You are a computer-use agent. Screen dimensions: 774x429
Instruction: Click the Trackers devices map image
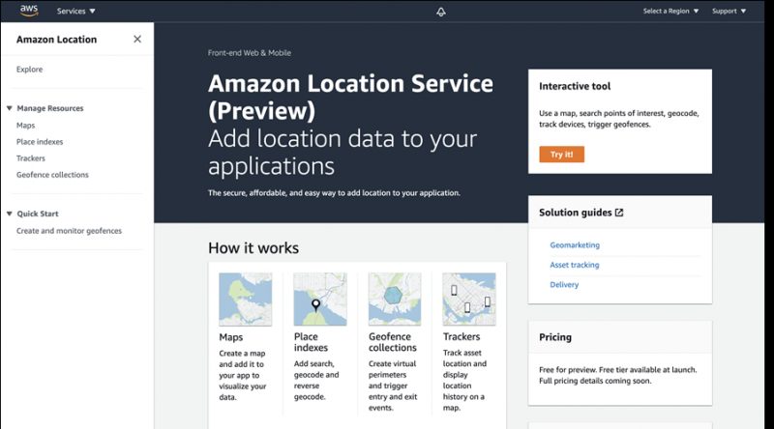[469, 300]
